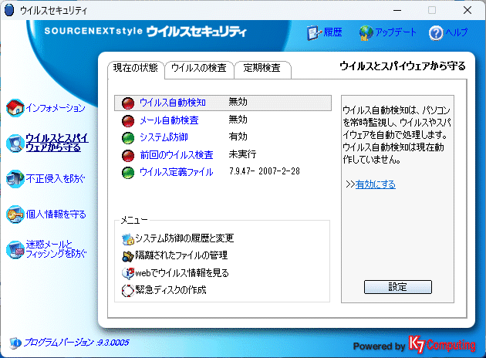Click the 未実行 status text
The width and height of the screenshot is (486, 358).
point(242,154)
